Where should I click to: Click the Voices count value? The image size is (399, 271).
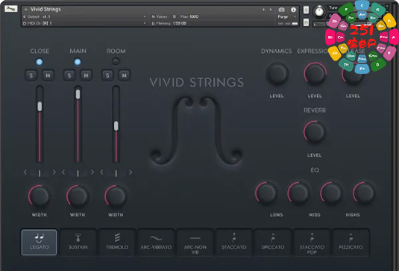click(175, 16)
